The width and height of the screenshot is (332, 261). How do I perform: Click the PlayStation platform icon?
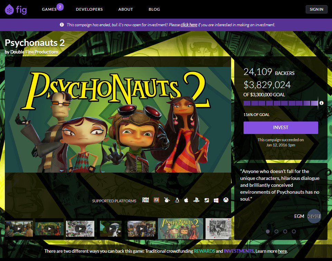[x=196, y=200]
